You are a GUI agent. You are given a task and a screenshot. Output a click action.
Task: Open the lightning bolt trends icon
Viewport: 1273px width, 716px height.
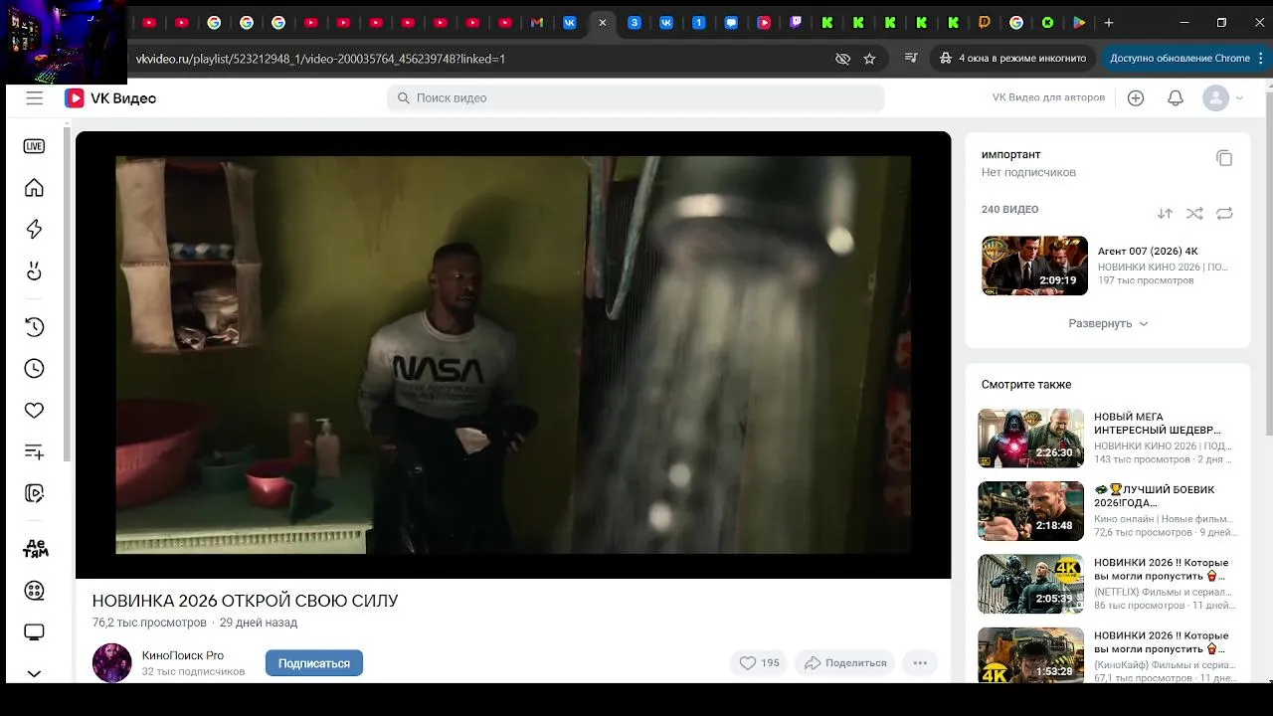tap(34, 229)
